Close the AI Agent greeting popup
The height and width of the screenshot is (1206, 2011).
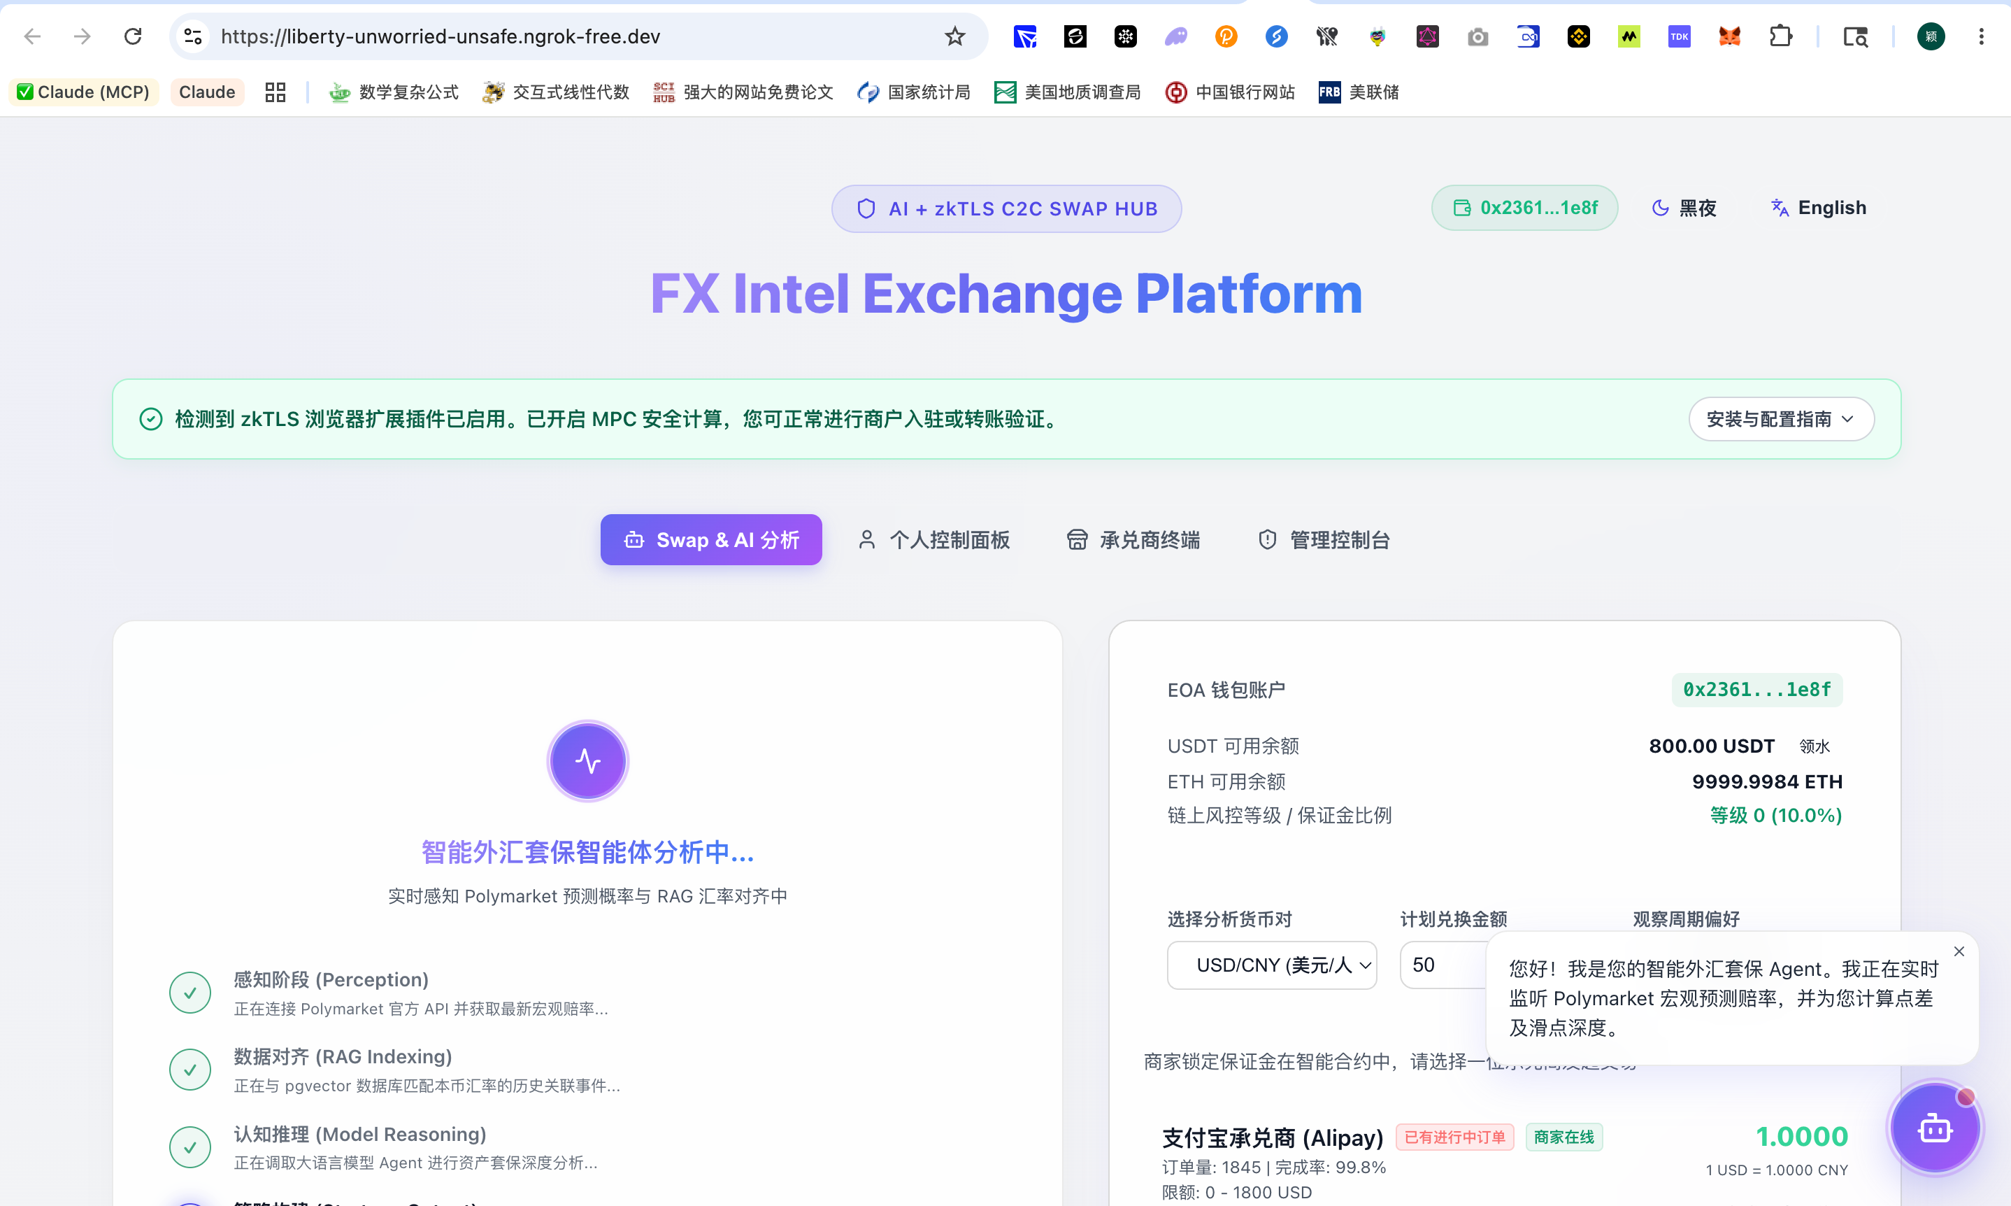(x=1959, y=951)
